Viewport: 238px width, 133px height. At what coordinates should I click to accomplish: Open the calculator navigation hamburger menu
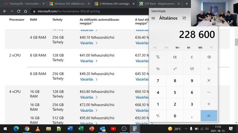tap(153, 18)
